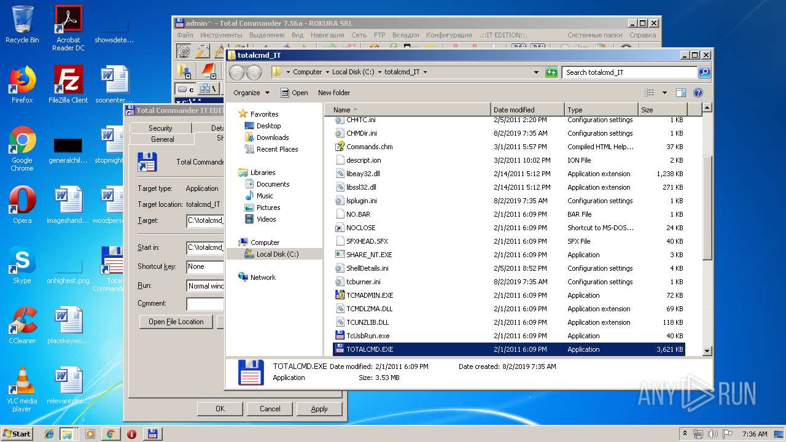Open the Organize dropdown menu

(251, 93)
